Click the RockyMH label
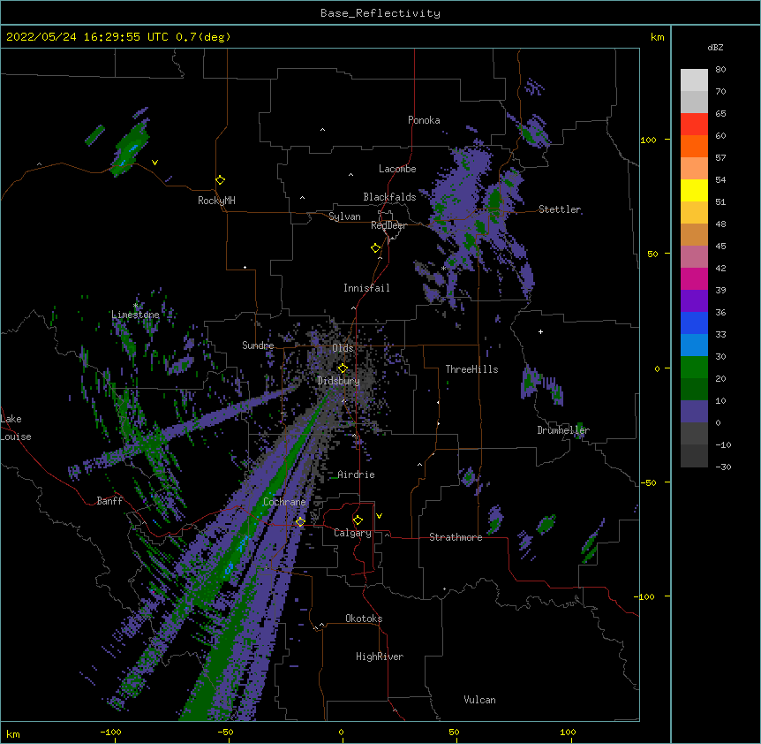The height and width of the screenshot is (744, 761). (x=216, y=201)
